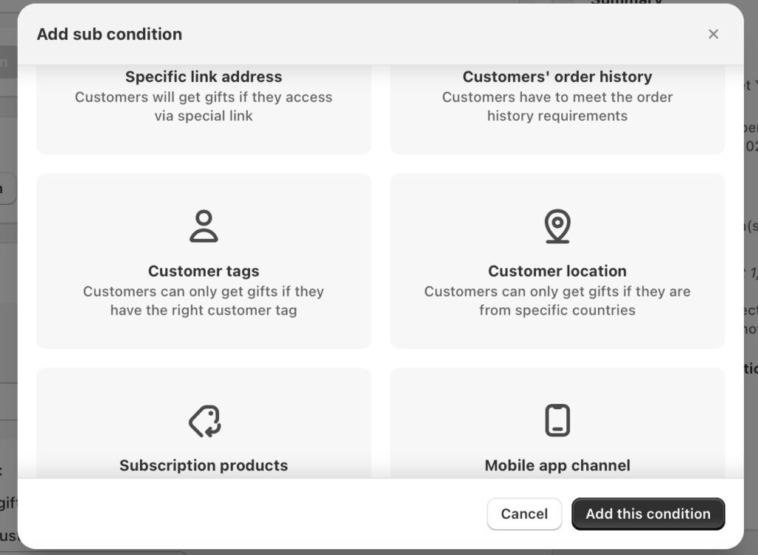This screenshot has width=758, height=555.
Task: Select the Specific link address title
Action: 204,77
